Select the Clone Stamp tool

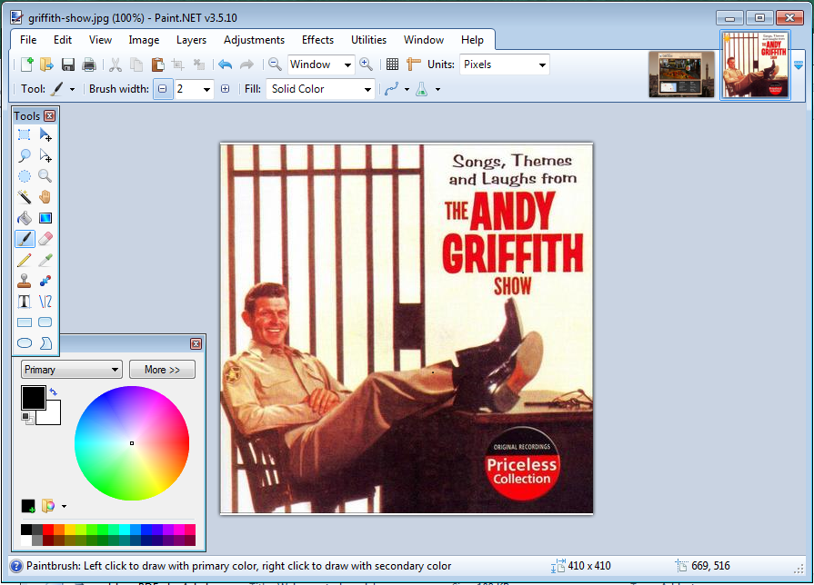[25, 281]
